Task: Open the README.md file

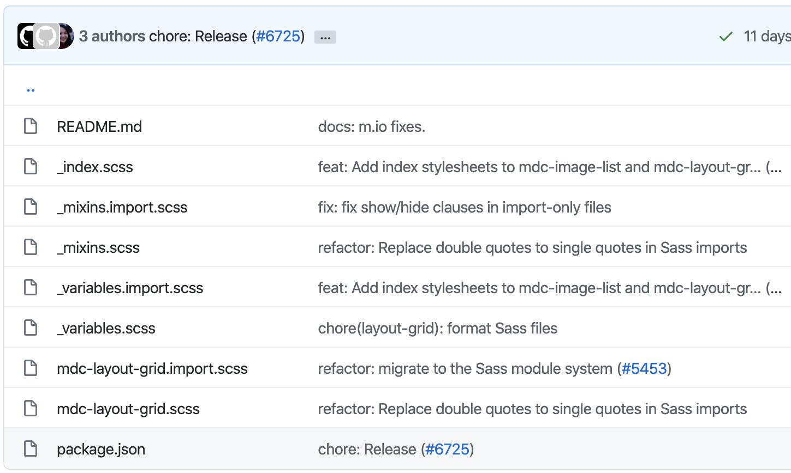Action: click(99, 126)
